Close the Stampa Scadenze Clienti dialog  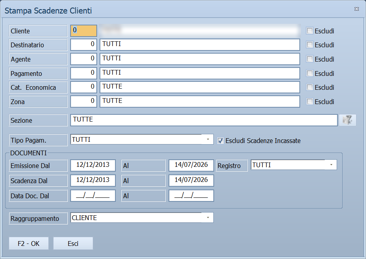[356, 9]
